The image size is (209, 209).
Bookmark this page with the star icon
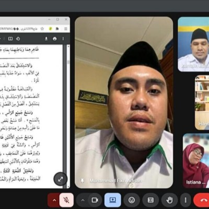42,29
